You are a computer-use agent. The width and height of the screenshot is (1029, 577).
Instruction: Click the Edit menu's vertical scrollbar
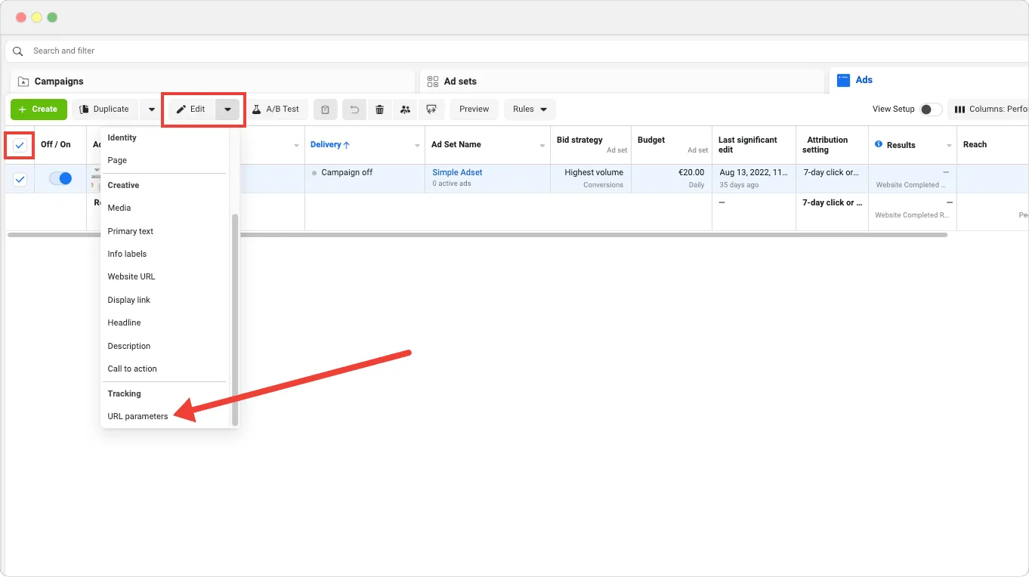(235, 319)
